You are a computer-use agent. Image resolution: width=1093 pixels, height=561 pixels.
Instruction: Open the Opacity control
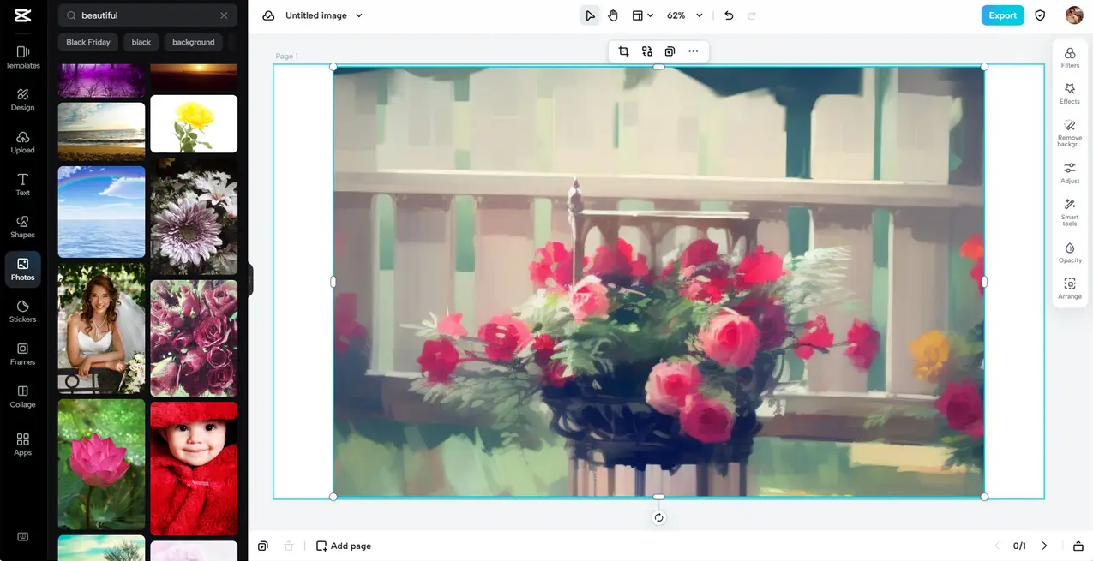1070,253
